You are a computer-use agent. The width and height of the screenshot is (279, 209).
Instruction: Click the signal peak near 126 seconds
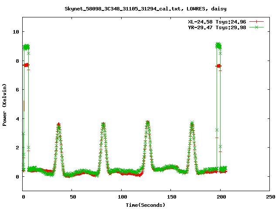tap(147, 122)
